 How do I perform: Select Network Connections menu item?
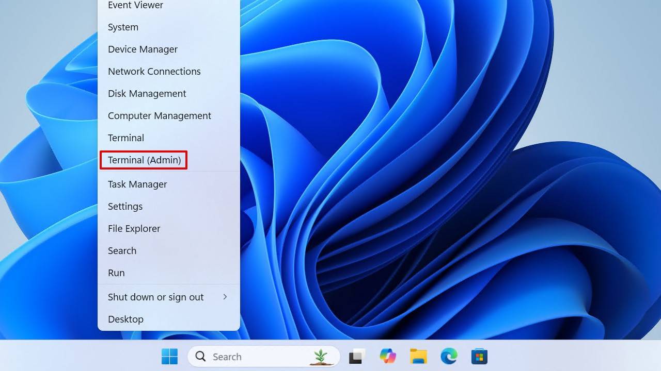154,72
